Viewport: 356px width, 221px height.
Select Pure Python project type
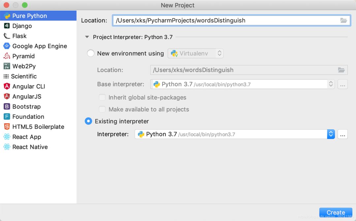pos(38,16)
